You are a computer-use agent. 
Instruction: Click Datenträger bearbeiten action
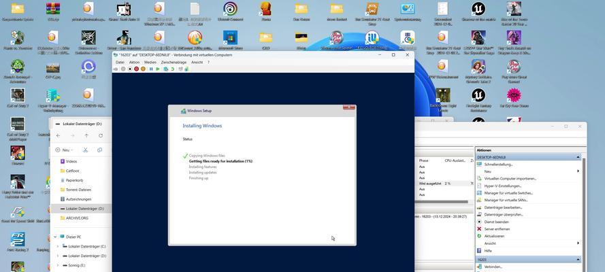(x=503, y=207)
